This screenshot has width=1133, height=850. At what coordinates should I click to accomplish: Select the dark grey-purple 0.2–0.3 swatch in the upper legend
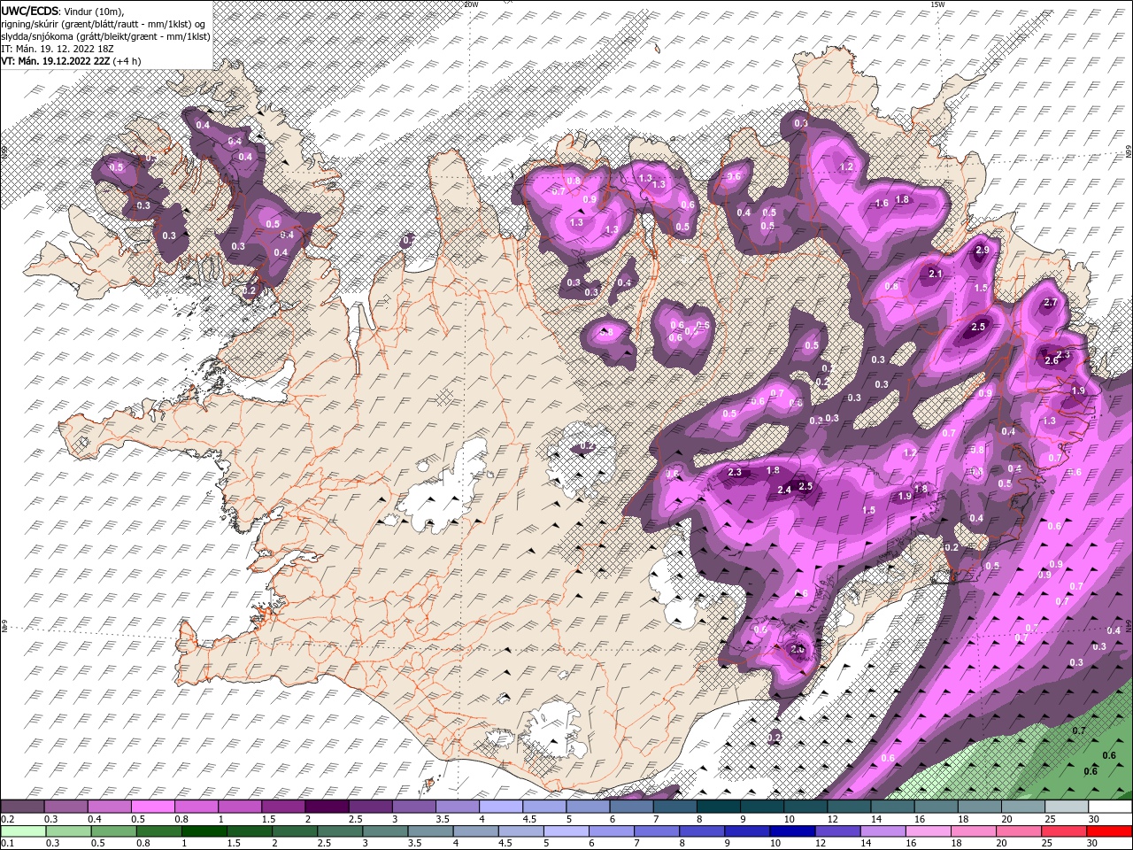(22, 807)
